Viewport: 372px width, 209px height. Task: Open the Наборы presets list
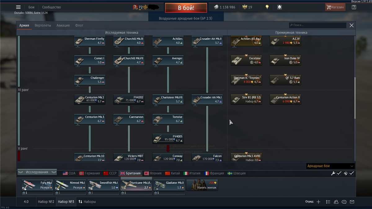point(87,202)
